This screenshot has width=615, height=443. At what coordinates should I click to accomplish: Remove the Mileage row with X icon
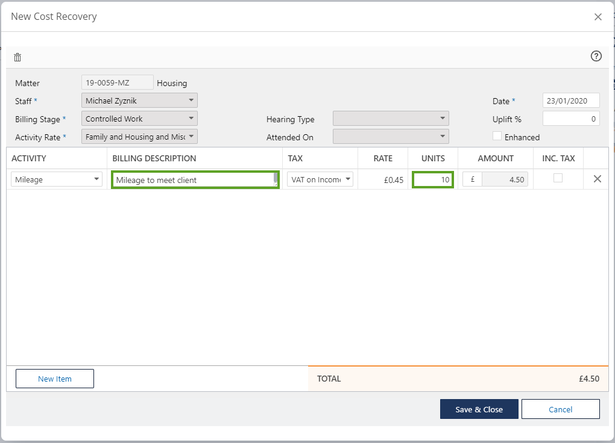[x=597, y=179]
